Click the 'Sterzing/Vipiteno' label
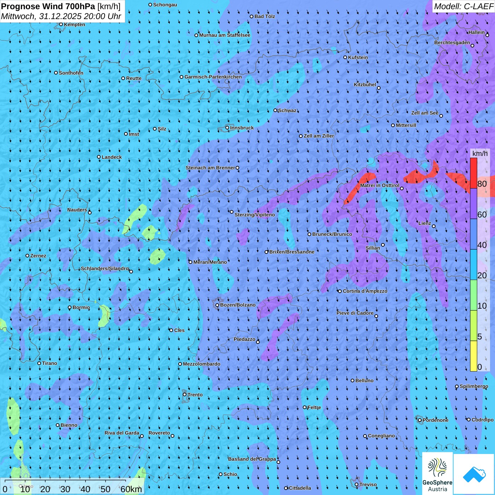Viewport: 495px width, 495px height. 255,215
